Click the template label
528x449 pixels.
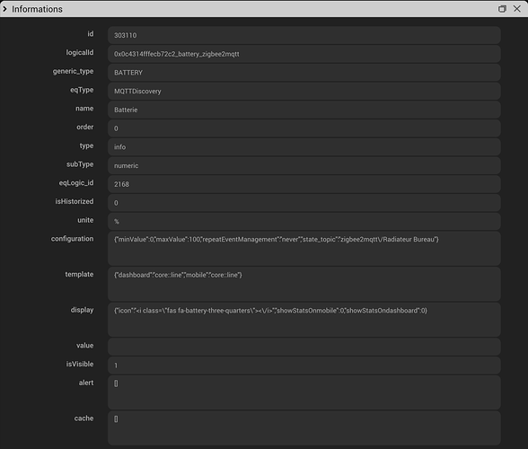point(79,274)
